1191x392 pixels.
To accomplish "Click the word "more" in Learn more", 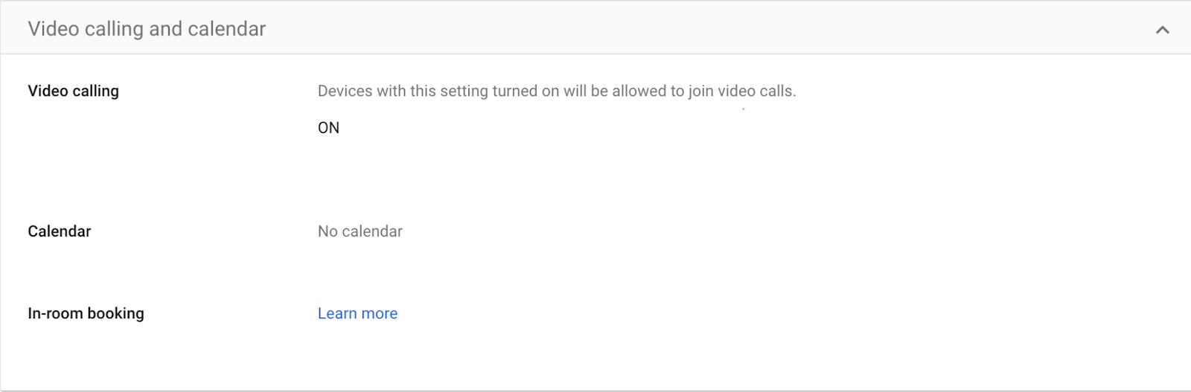I will click(380, 313).
